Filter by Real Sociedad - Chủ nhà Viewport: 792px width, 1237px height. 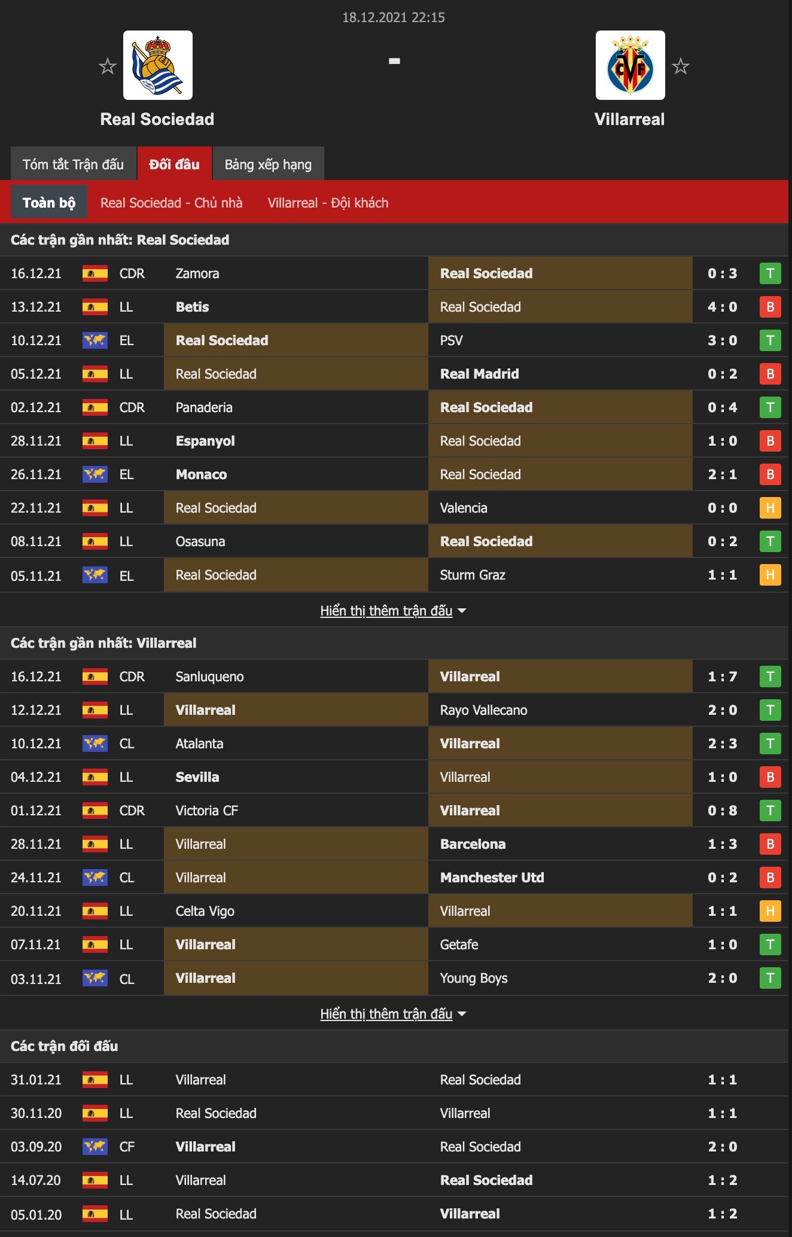(x=172, y=203)
